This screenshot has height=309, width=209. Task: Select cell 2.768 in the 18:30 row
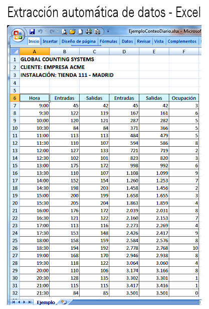click(154, 248)
